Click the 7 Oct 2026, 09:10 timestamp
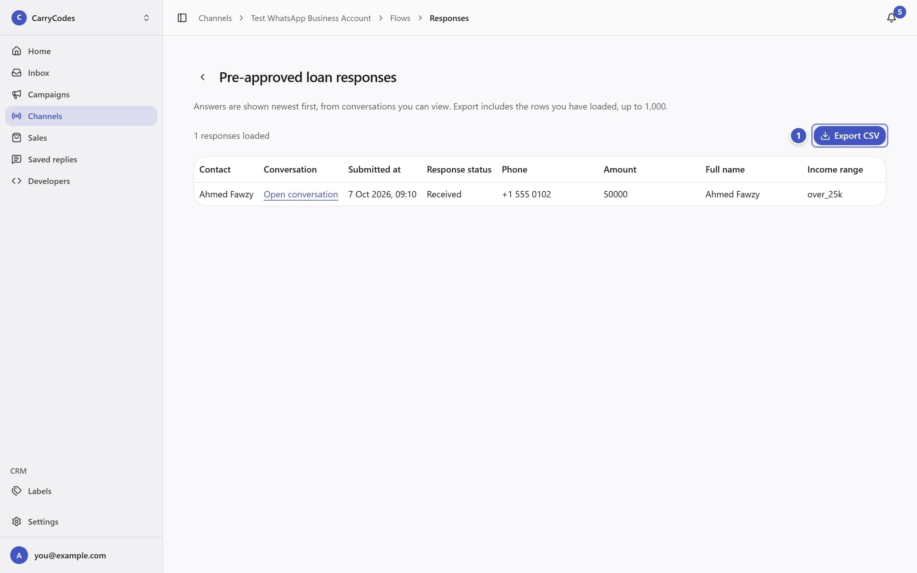This screenshot has width=917, height=573. pyautogui.click(x=382, y=194)
